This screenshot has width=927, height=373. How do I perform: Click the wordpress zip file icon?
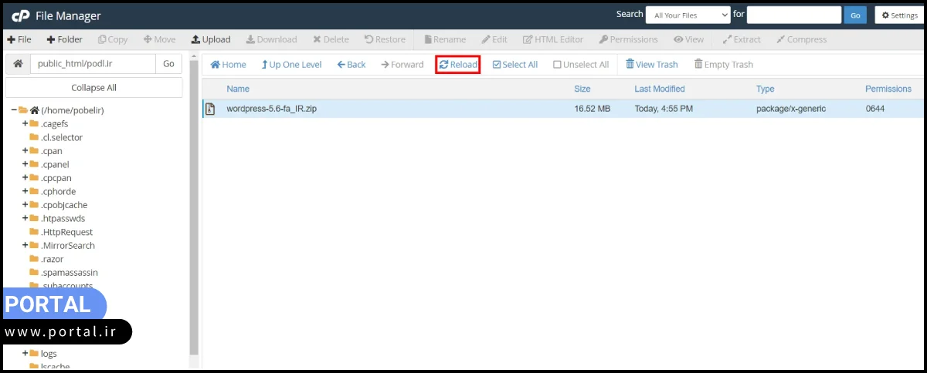pos(209,109)
